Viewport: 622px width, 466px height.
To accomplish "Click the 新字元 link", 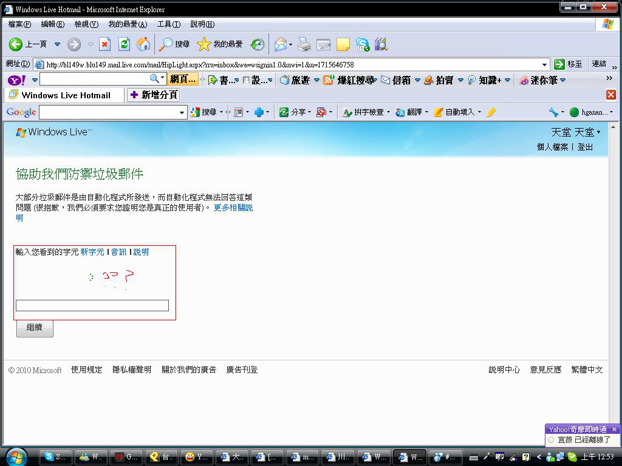I will [92, 252].
